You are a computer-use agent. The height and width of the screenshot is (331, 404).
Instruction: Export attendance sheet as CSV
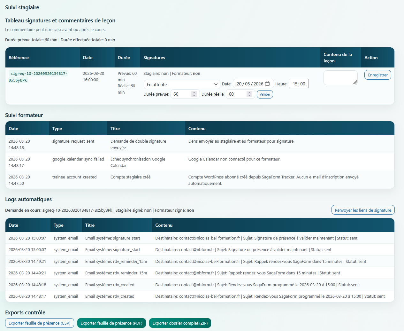click(x=40, y=323)
